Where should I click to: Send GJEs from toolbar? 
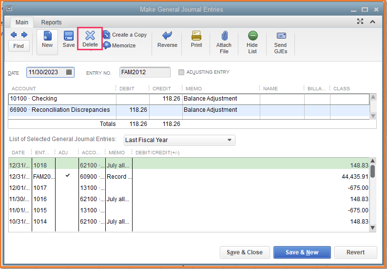(x=281, y=42)
